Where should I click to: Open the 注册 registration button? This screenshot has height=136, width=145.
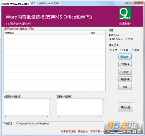(125, 87)
